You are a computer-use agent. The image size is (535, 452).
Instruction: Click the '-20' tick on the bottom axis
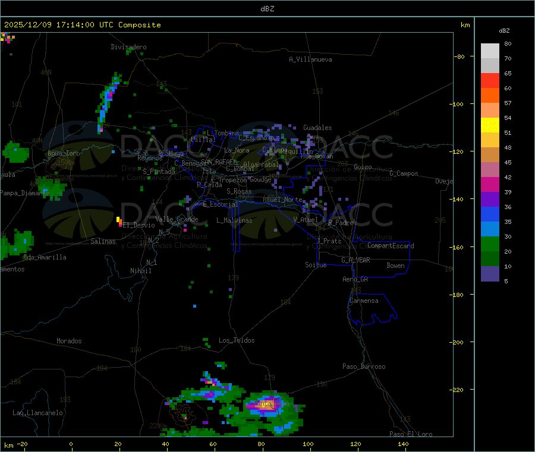22,444
